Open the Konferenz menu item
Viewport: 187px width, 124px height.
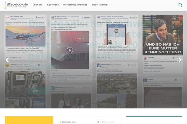[x=53, y=5]
